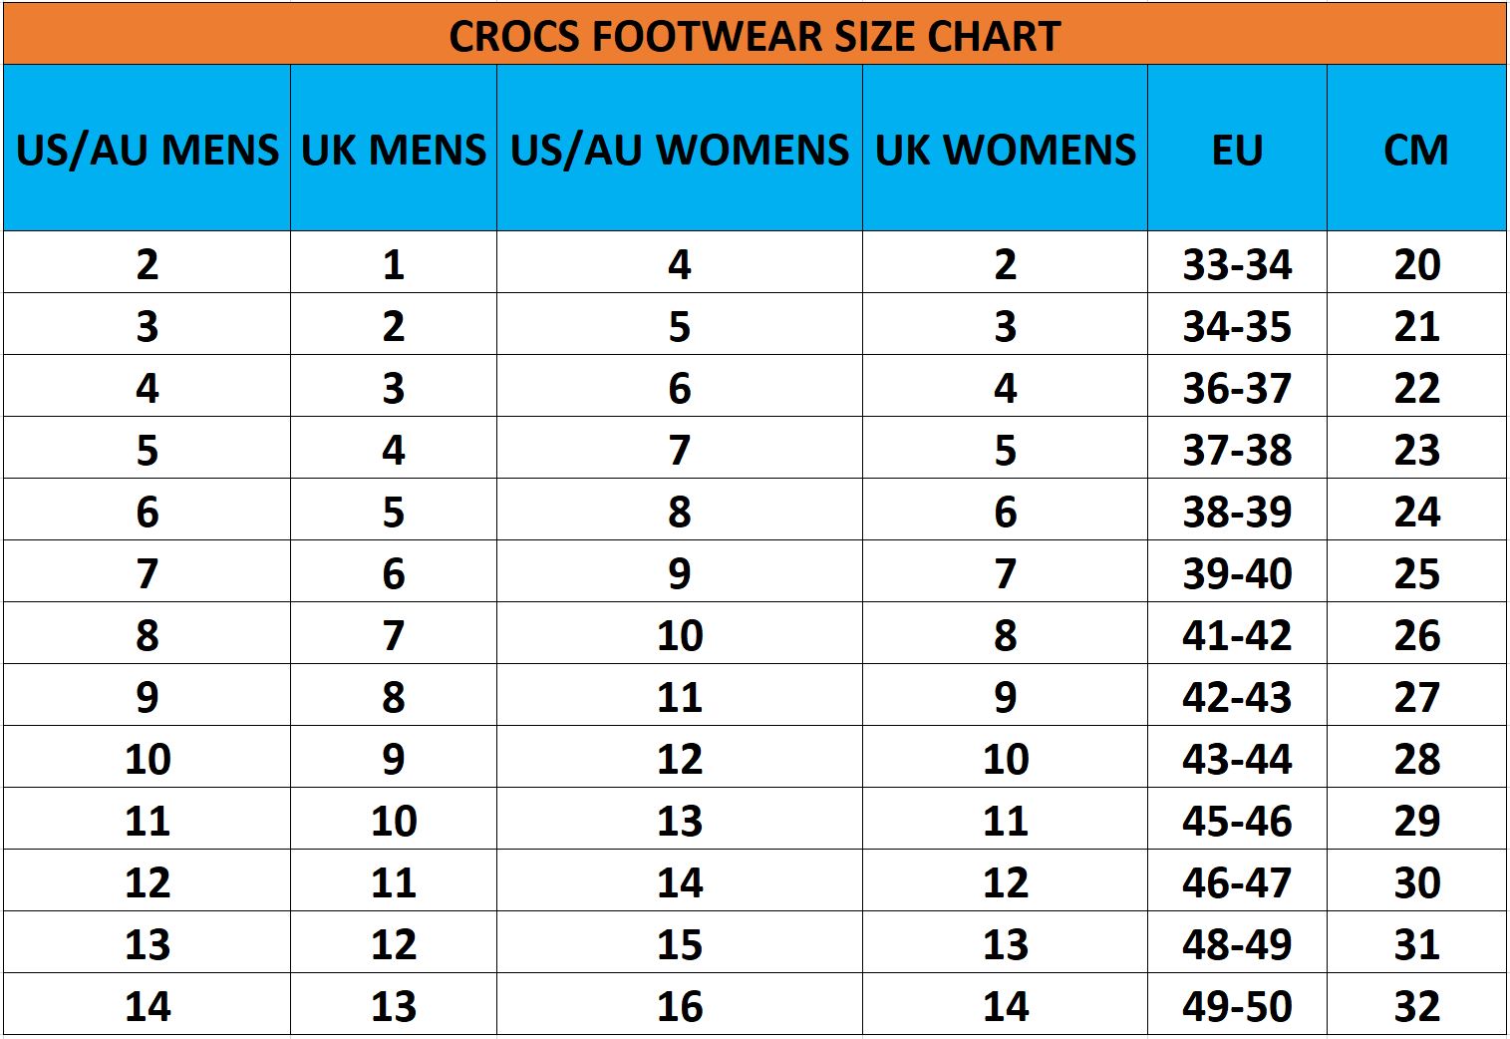Click the EU cell reading 33-34
This screenshot has width=1510, height=1039.
1237,263
